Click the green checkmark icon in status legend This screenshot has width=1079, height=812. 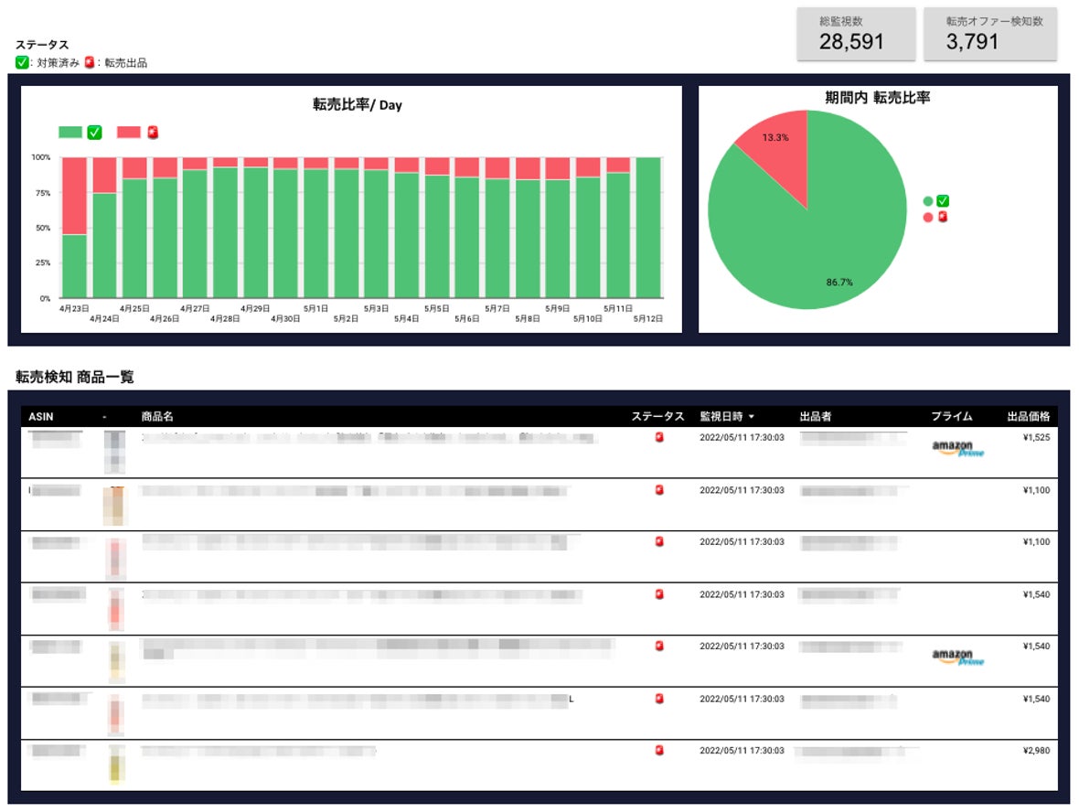(22, 62)
